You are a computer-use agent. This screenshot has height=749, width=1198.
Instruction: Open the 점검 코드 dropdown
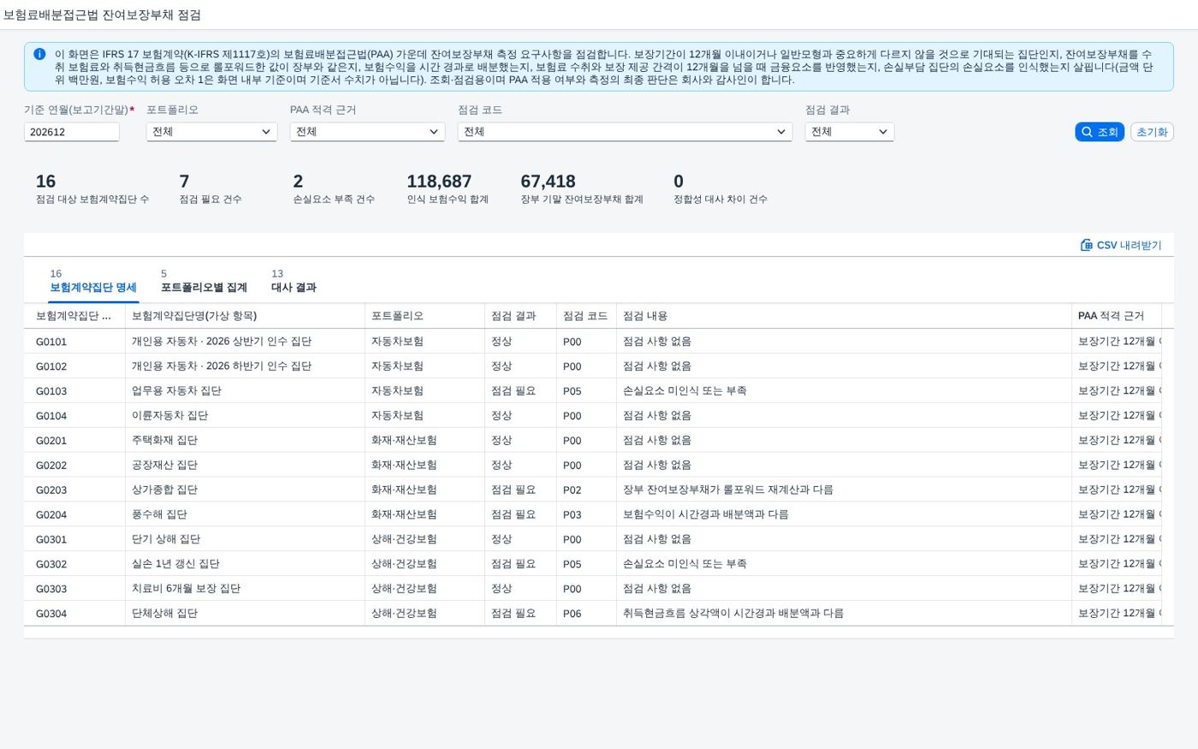click(625, 132)
